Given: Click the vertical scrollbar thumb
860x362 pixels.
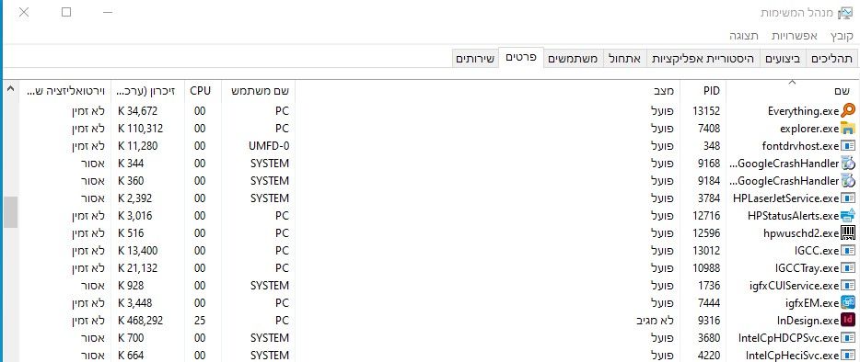Looking at the screenshot, I should point(10,212).
